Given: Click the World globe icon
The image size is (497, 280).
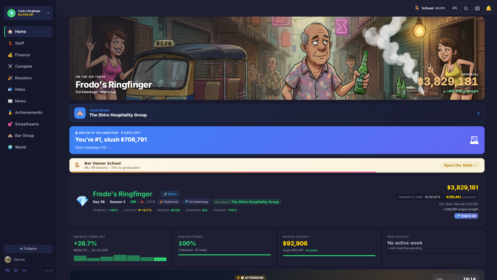Looking at the screenshot, I should [10, 147].
